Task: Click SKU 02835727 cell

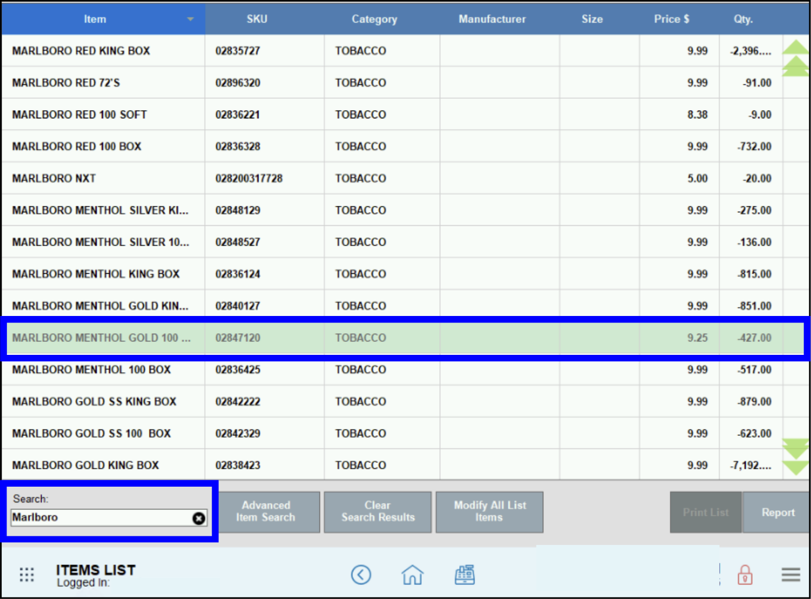Action: pos(264,51)
